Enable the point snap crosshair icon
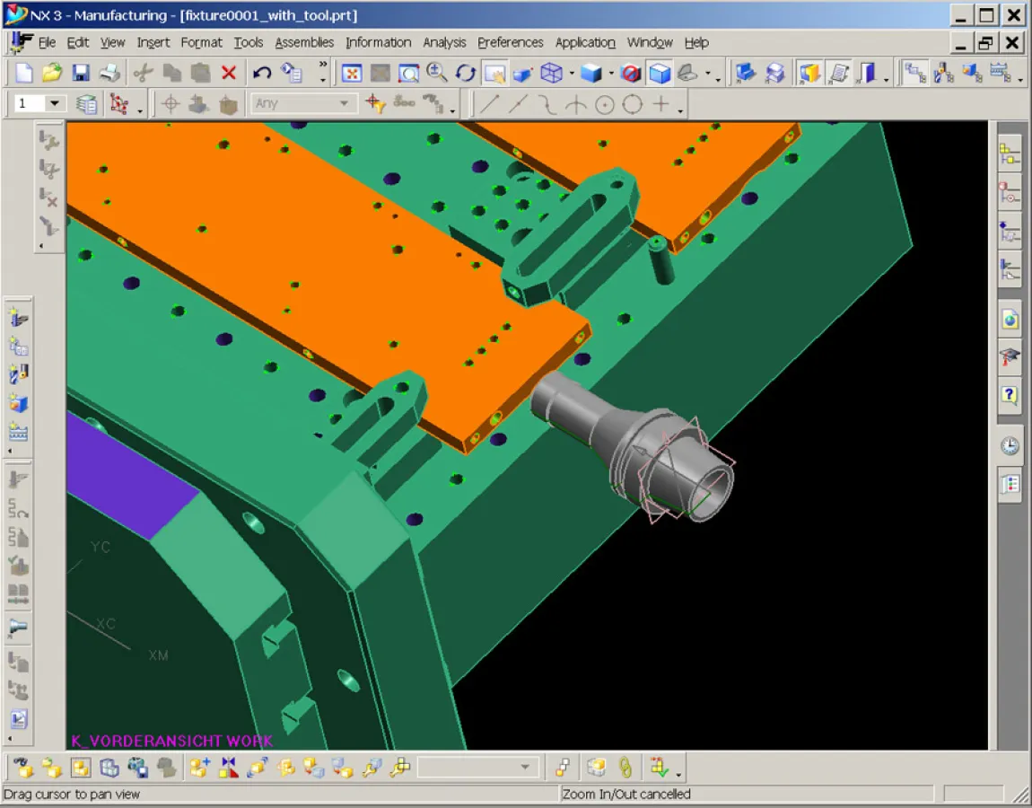 click(x=171, y=103)
